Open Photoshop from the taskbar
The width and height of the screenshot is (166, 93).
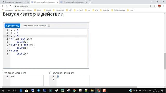[x=45, y=91]
